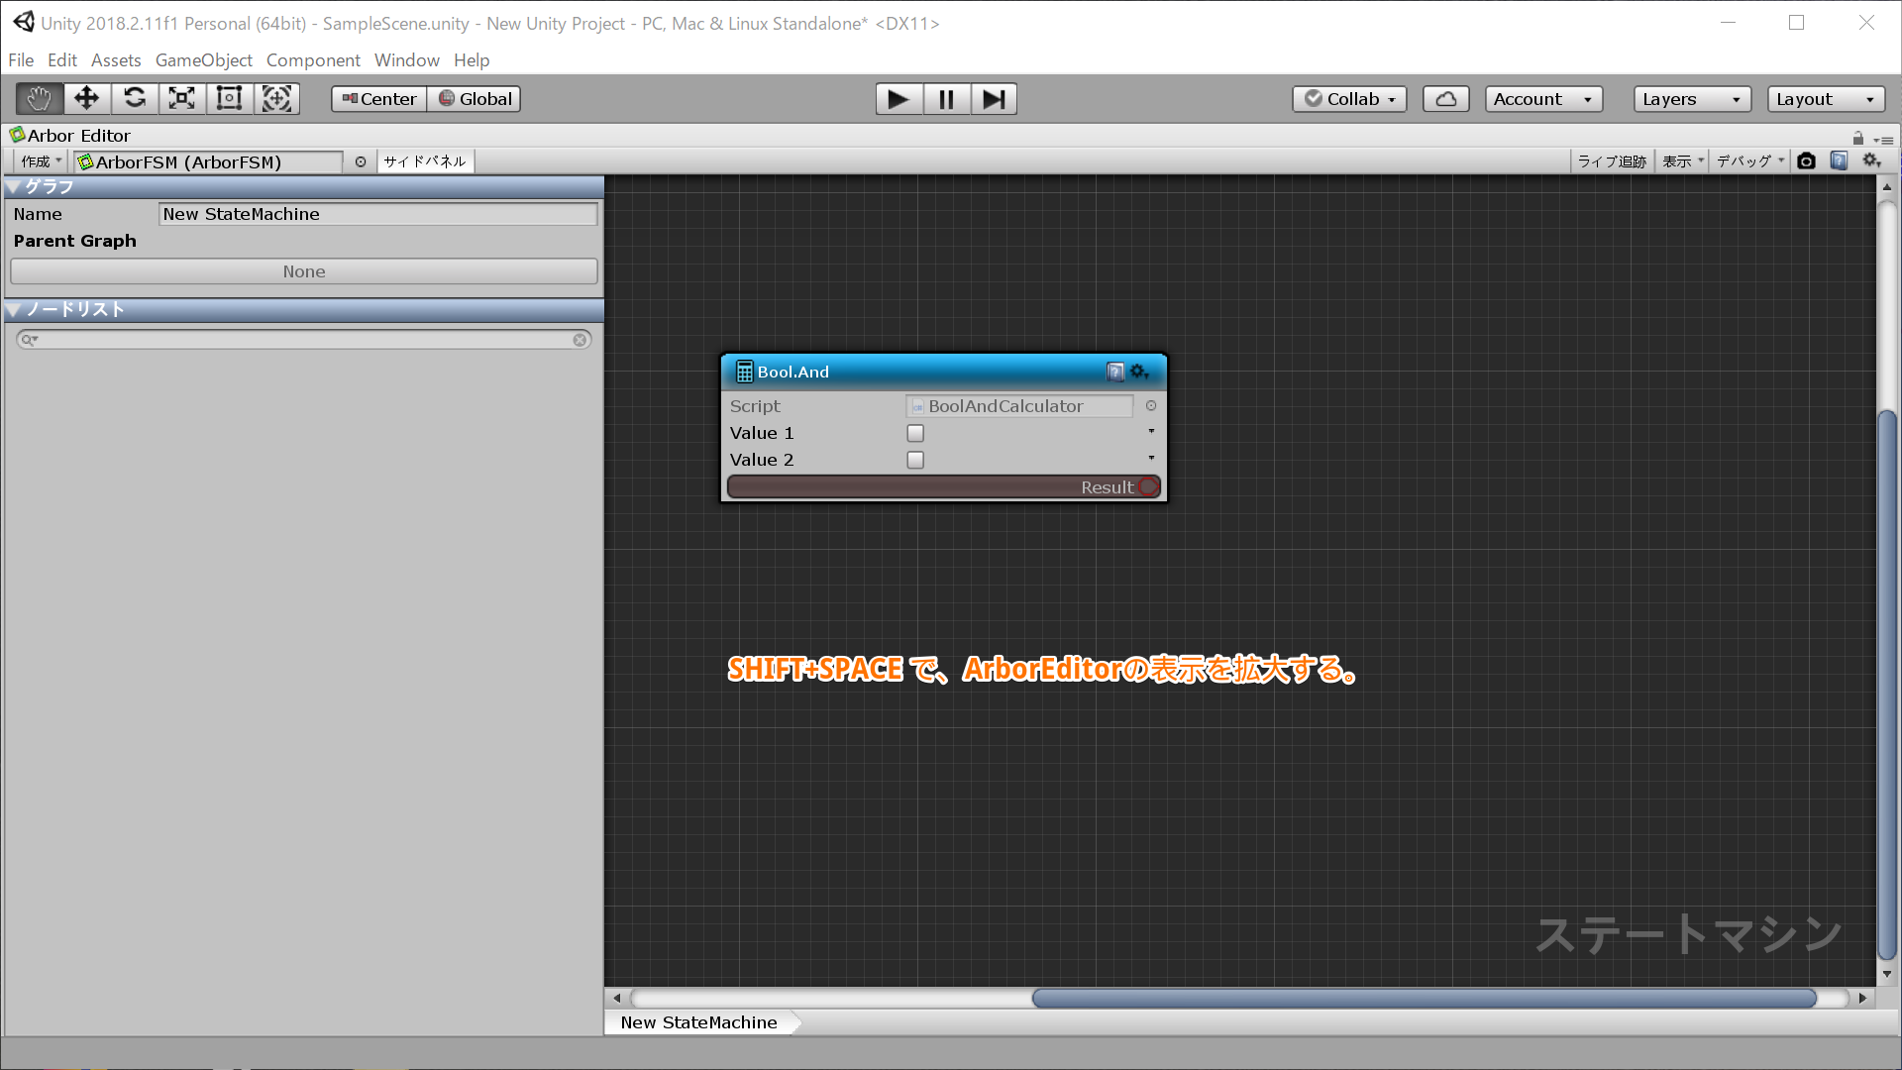
Task: Select the Move tool in the toolbar
Action: pos(86,98)
